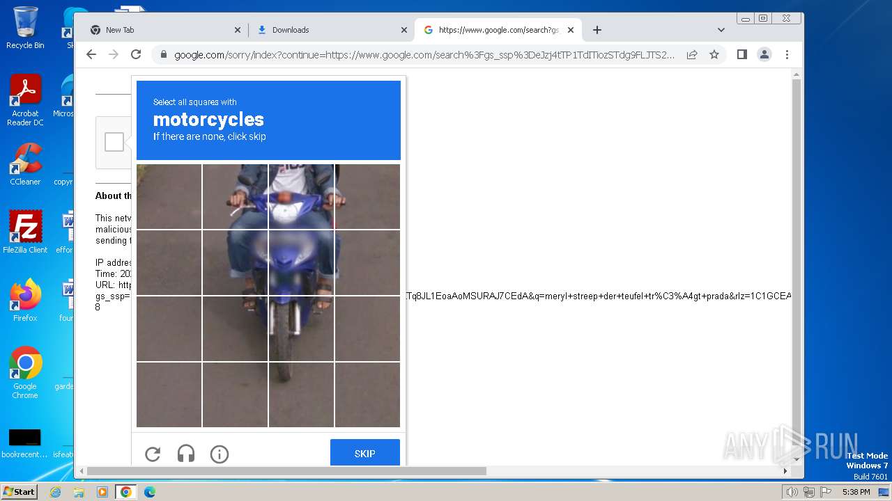Screen dimensions: 892x501
Task: Click the volume speaker tray icon
Action: coord(792,492)
